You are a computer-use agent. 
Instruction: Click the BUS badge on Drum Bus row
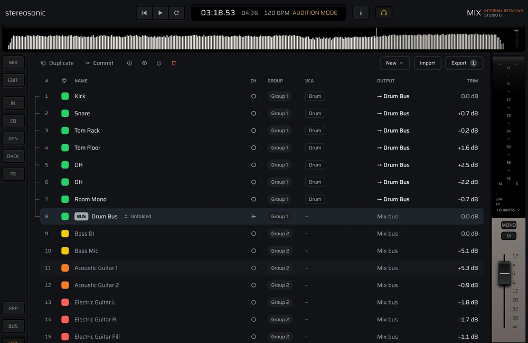81,216
